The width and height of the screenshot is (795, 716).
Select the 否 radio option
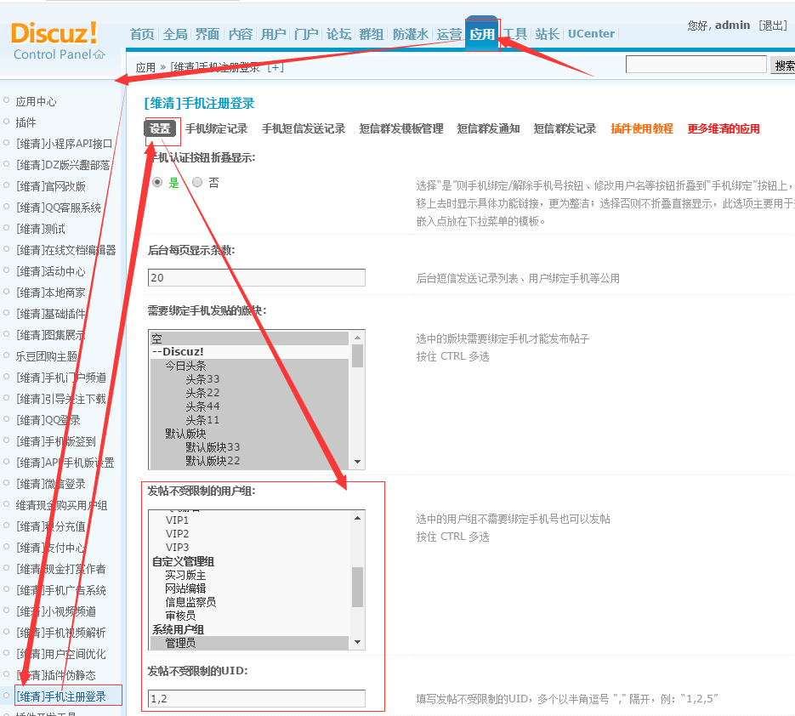tap(197, 182)
